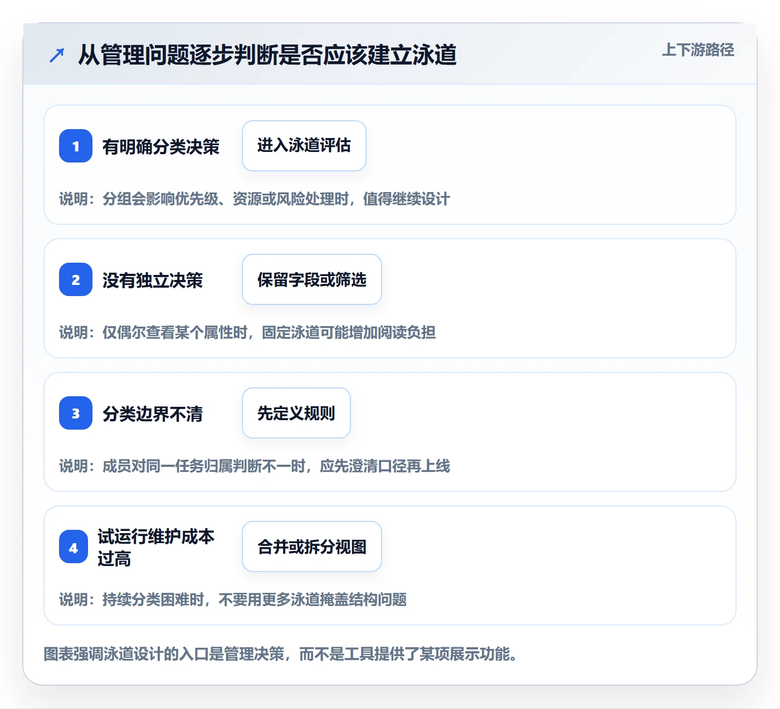Click the 有明确分类决策 condition text
Viewport: 780px width, 709px height.
161,147
